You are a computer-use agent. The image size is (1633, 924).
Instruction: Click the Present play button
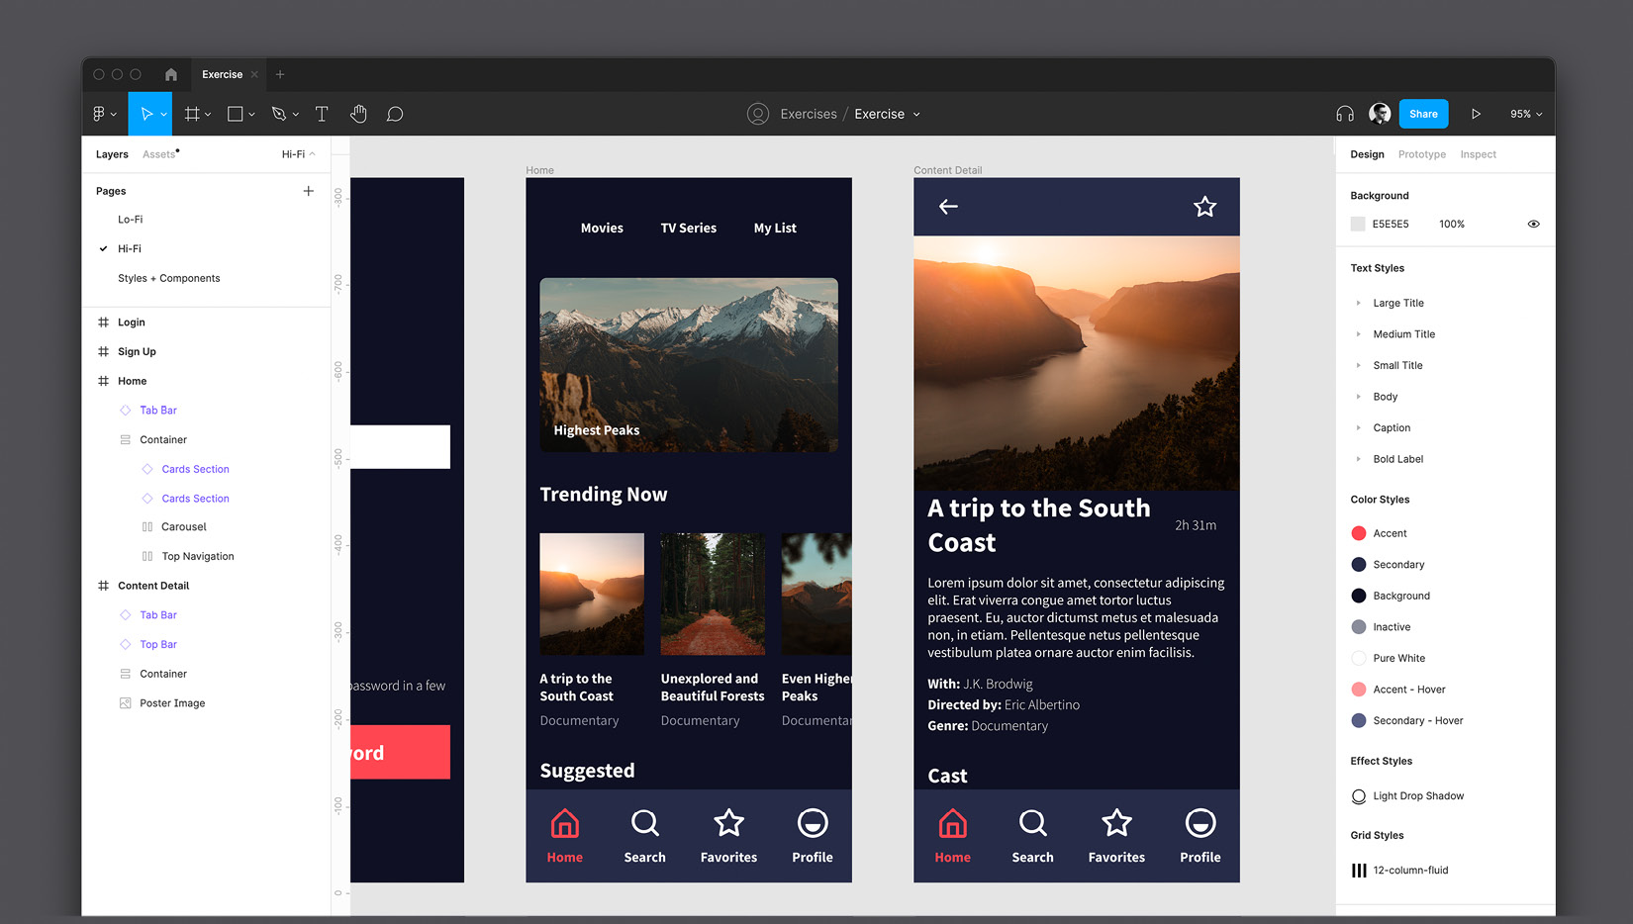[1476, 114]
